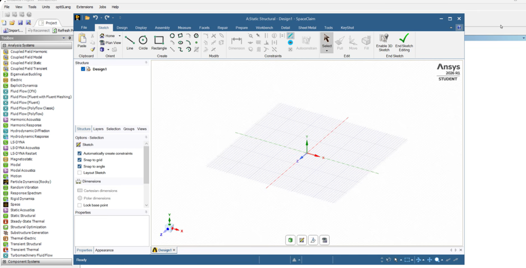Open the Select tool dropdown arrow
This screenshot has height=268, width=526.
(x=327, y=51)
